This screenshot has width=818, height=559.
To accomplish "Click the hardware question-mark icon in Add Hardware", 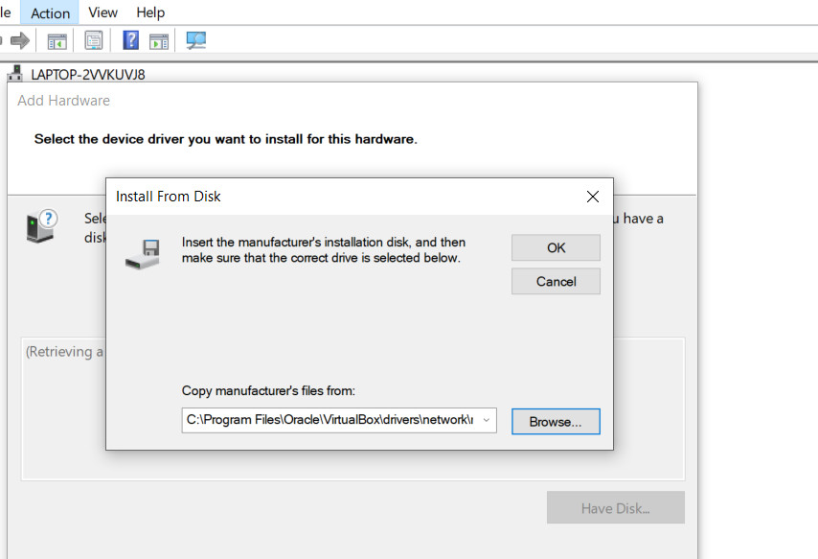I will point(41,225).
